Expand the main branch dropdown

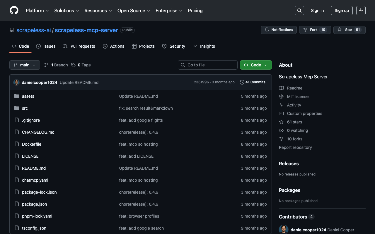(x=25, y=65)
